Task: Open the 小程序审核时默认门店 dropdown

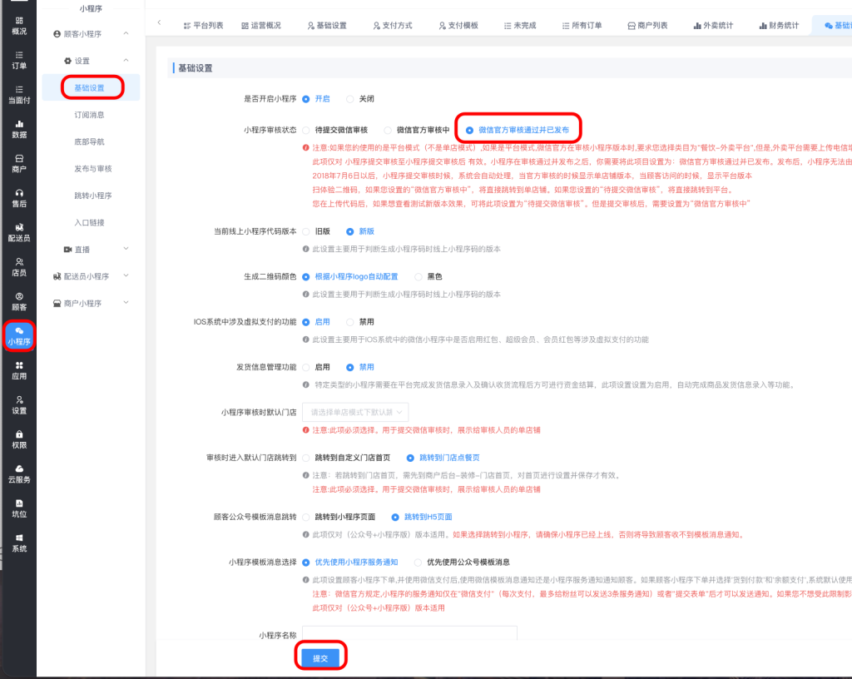Action: tap(355, 412)
